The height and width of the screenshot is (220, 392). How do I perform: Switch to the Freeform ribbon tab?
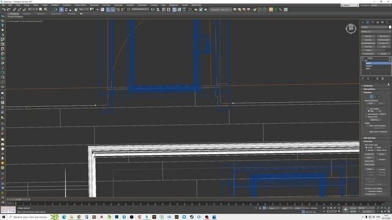[27, 13]
